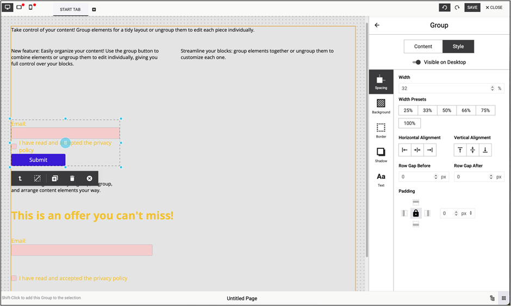The height and width of the screenshot is (306, 511).
Task: Set vertical alignment to top
Action: pos(460,150)
